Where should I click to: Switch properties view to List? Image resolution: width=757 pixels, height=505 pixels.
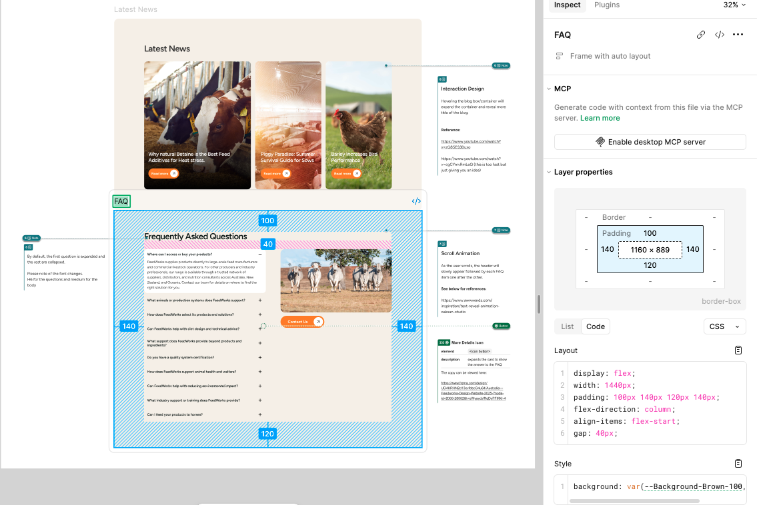click(x=567, y=326)
